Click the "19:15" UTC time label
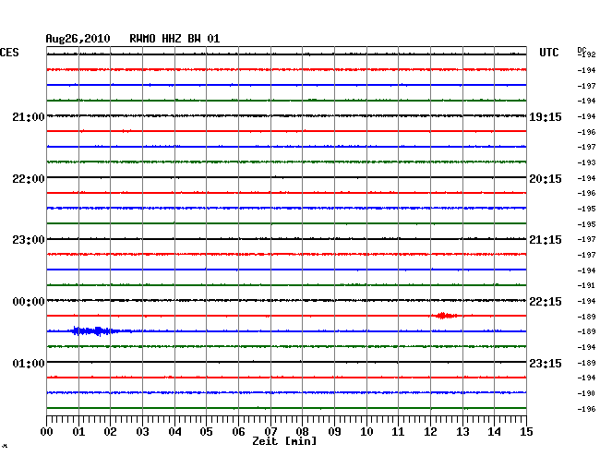This screenshot has height=456, width=600. click(x=546, y=116)
